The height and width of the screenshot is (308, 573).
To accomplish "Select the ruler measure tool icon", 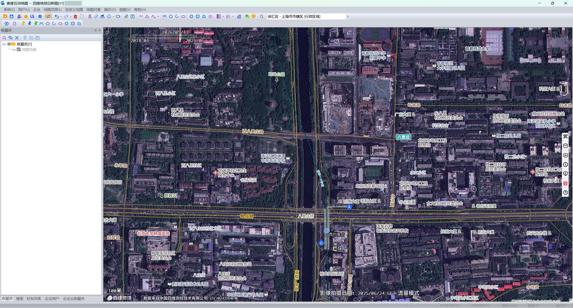I will click(96, 17).
